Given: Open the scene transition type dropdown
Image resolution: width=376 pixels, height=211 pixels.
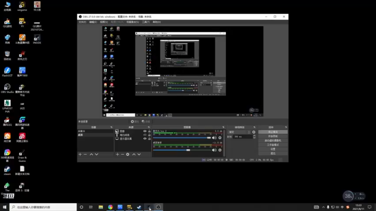Looking at the screenshot, I should [x=239, y=132].
